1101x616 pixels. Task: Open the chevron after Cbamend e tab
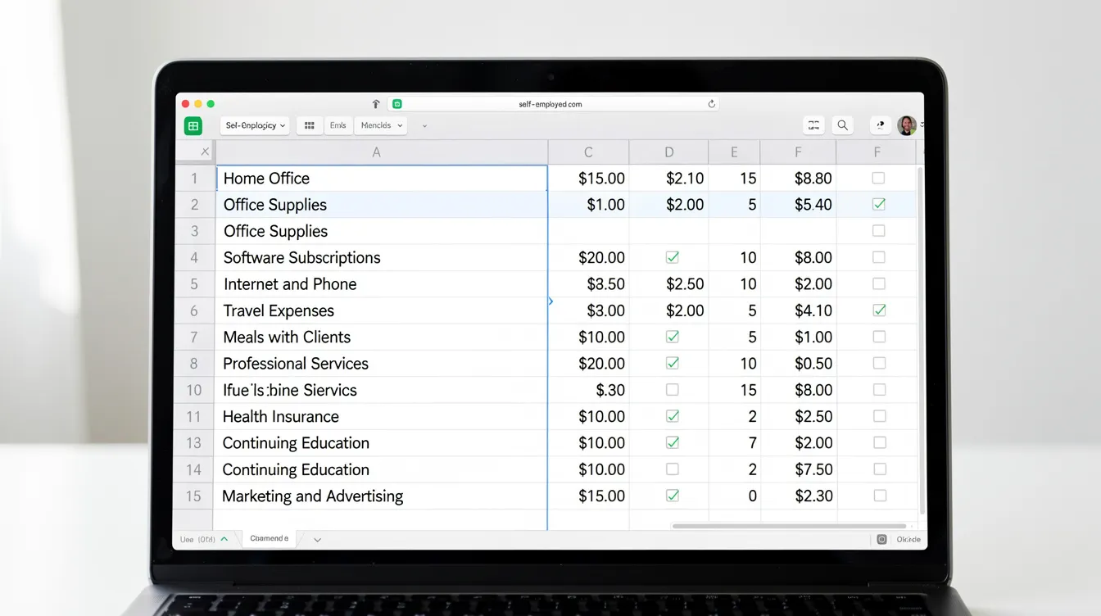tap(318, 540)
